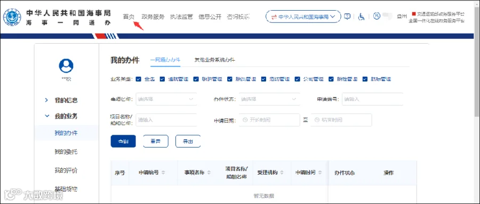The image size is (480, 204).
Task: Open 执法监管 in top navigation
Action: pos(181,17)
